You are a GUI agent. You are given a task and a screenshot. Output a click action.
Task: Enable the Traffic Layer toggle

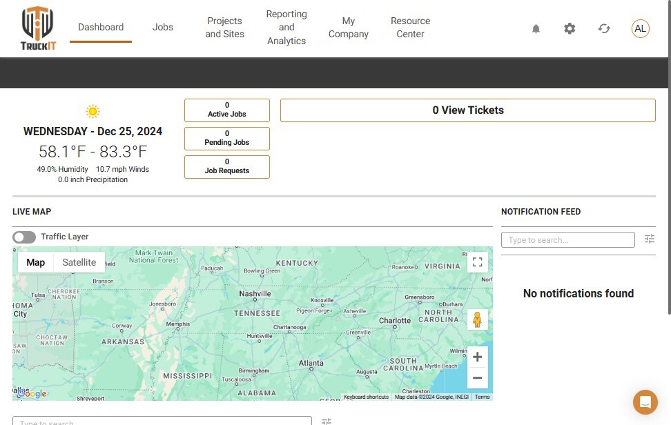(24, 237)
